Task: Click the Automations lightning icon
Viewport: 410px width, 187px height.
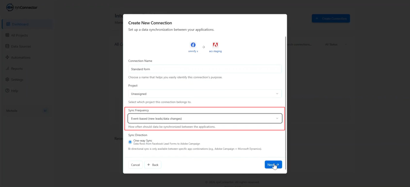Action: [x=8, y=58]
